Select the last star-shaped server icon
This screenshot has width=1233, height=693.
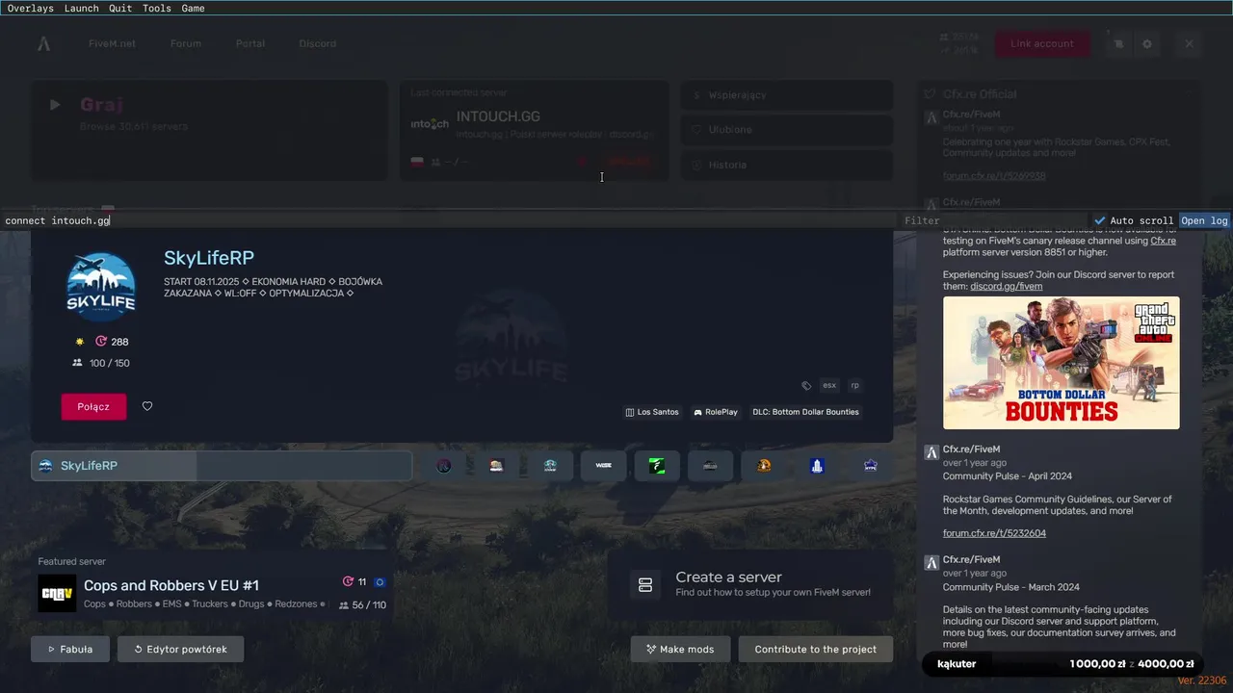click(871, 466)
